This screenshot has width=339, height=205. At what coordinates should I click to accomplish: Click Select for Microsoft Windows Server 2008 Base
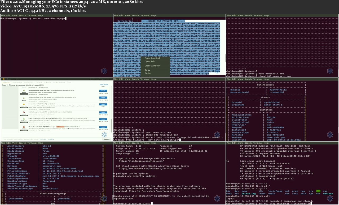pyautogui.click(x=103, y=91)
